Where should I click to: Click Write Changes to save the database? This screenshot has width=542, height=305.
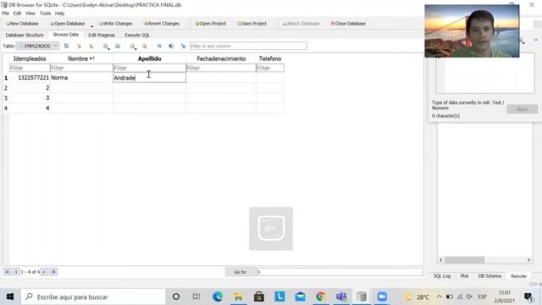click(x=115, y=24)
